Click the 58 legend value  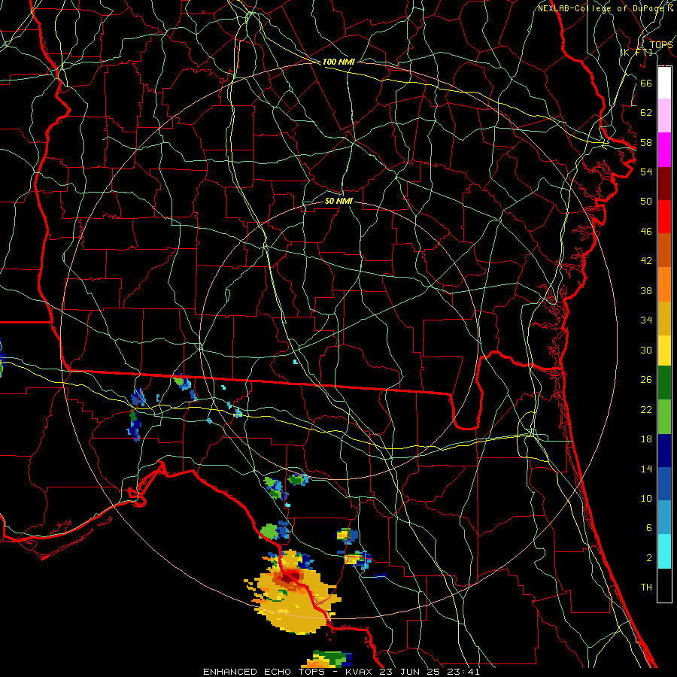(x=646, y=142)
